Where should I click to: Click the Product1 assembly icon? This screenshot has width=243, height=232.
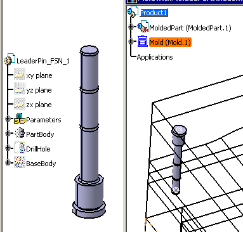pyautogui.click(x=133, y=11)
